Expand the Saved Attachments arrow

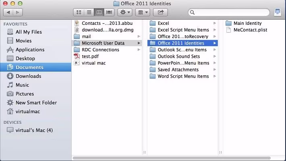coord(215,70)
